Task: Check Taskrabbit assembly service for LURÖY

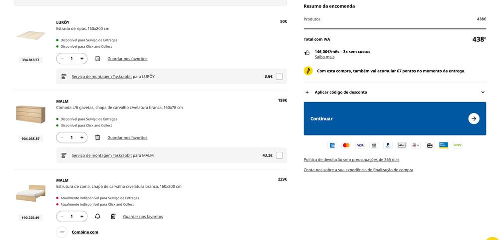Action: tap(279, 76)
